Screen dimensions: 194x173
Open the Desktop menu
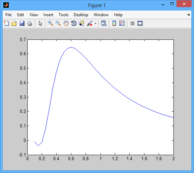[x=81, y=15]
